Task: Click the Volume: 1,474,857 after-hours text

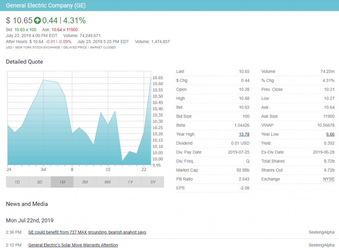Action: pos(152,41)
